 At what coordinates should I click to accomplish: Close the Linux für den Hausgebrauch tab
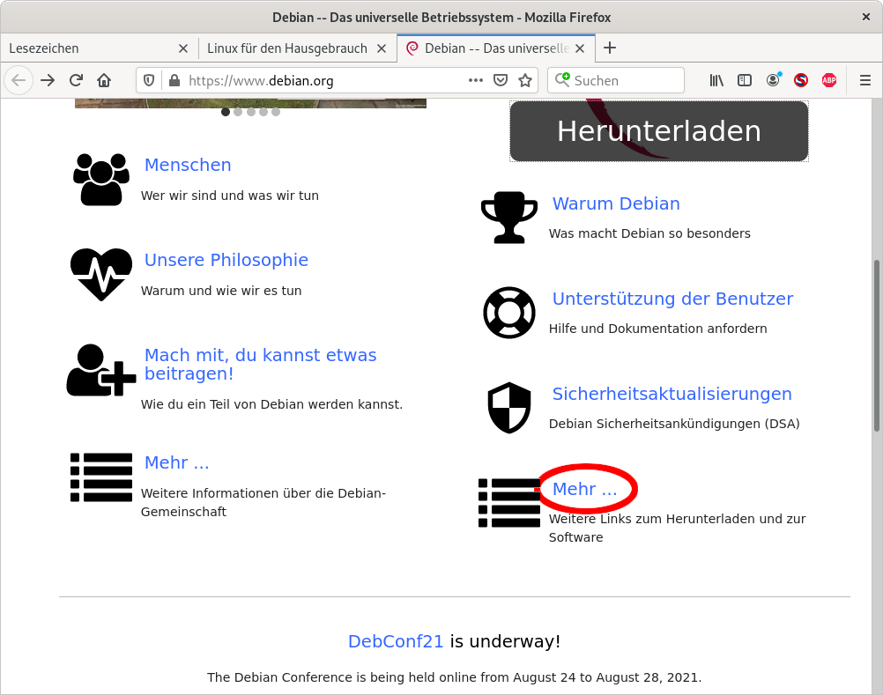[x=382, y=48]
